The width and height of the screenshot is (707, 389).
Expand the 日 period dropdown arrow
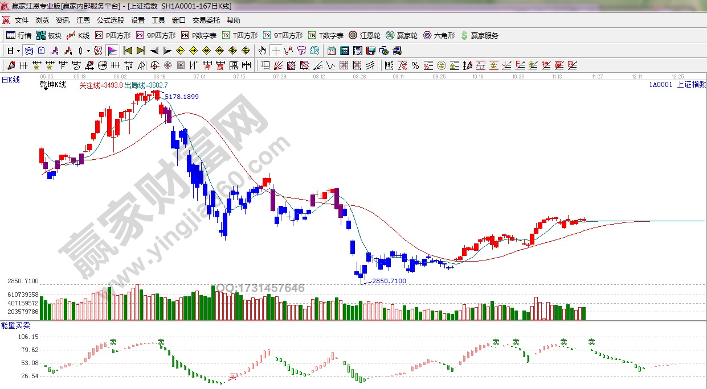coord(18,51)
